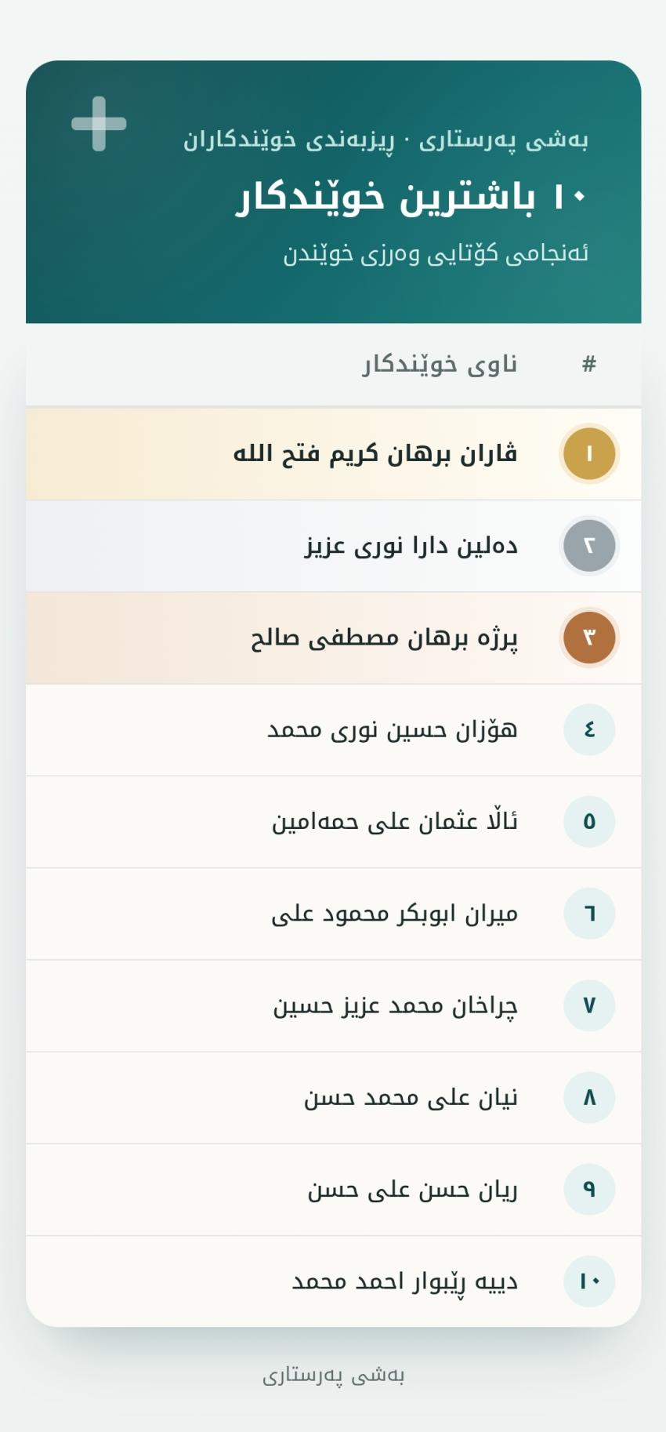Open student دەلین دارا نوری عزیز

pyautogui.click(x=334, y=545)
